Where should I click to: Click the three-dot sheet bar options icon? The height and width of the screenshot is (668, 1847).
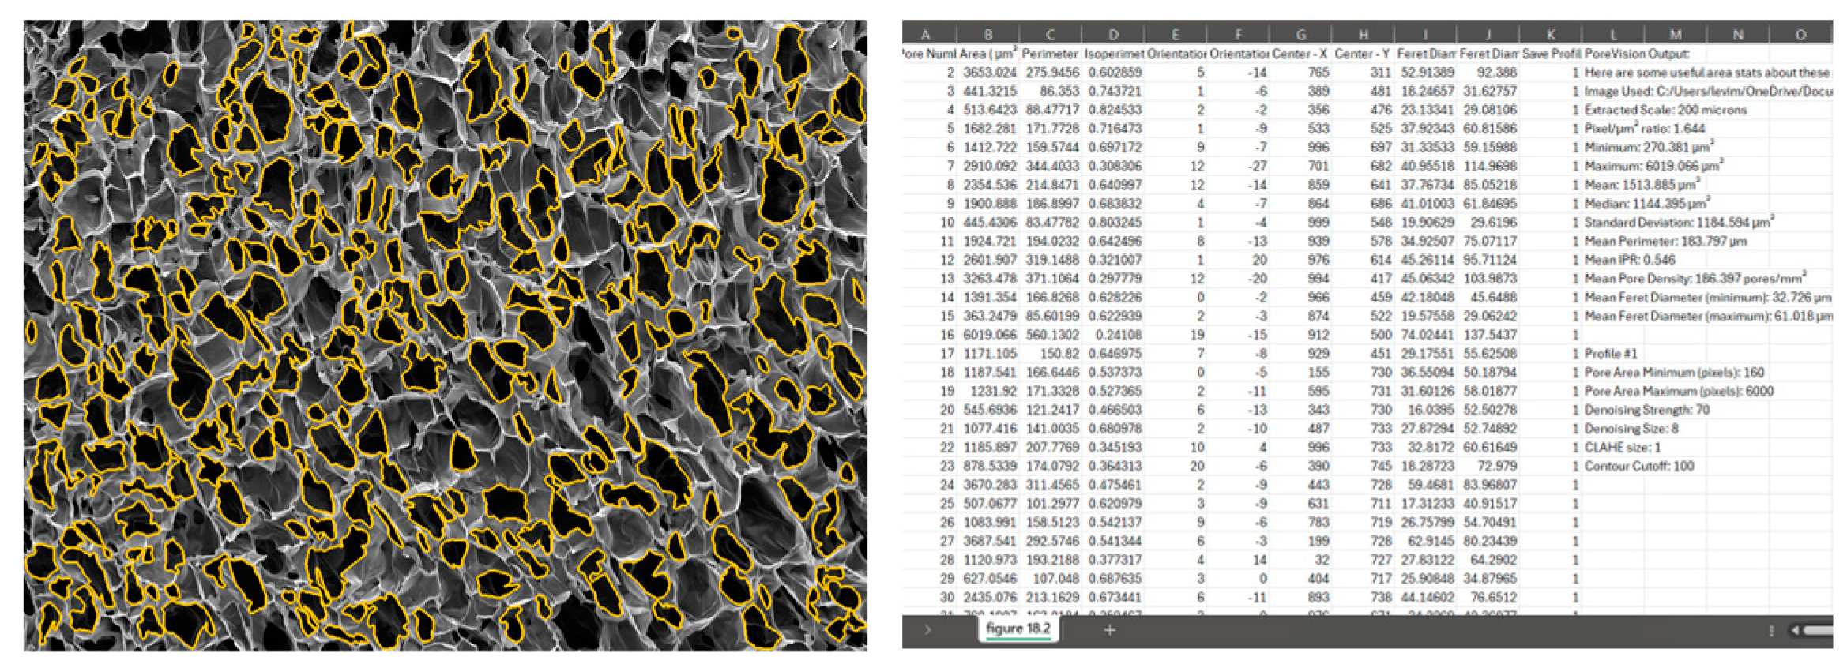tap(1771, 630)
